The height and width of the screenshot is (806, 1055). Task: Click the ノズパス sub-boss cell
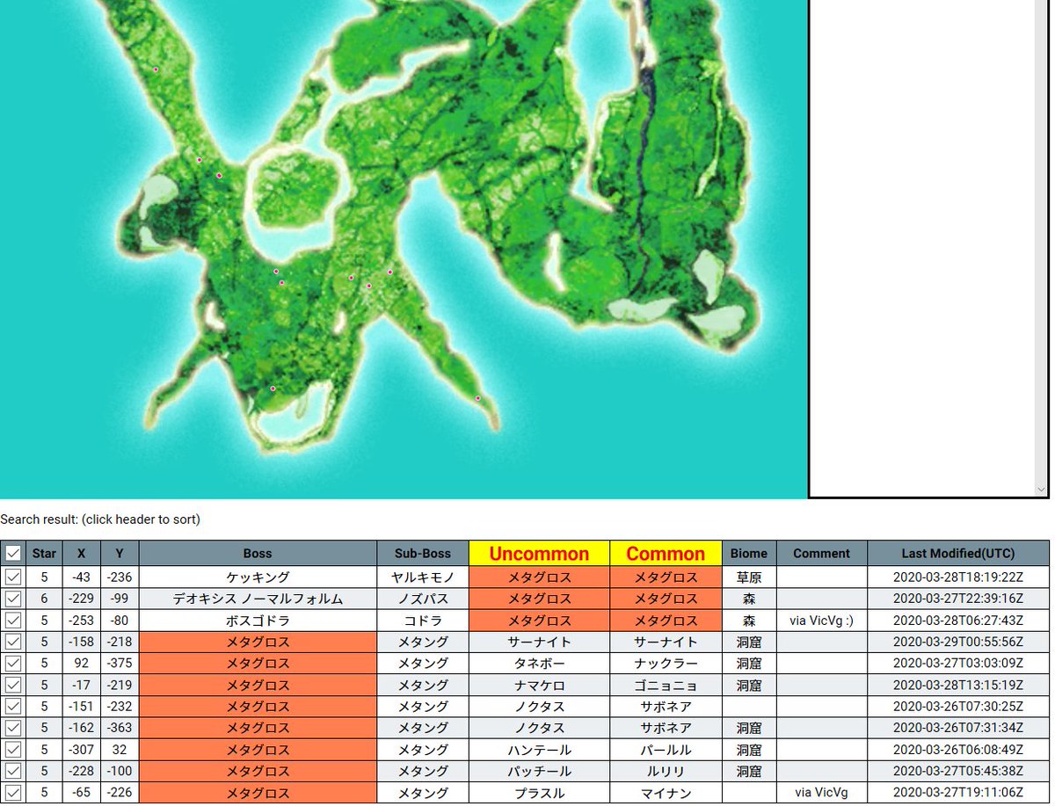coord(423,599)
